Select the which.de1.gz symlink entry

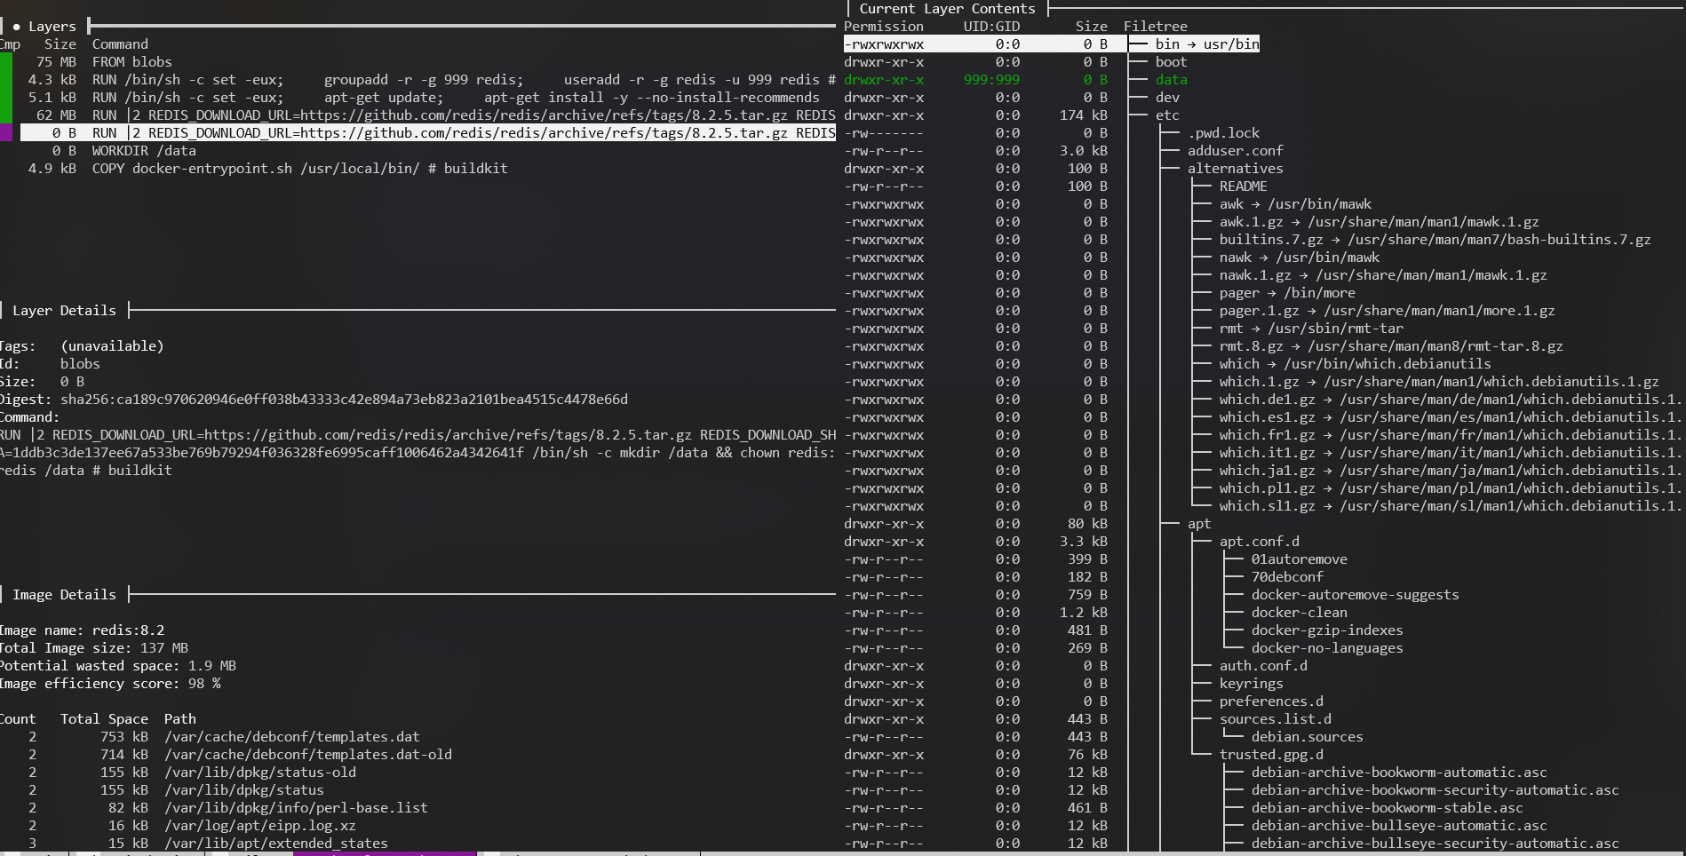click(x=1450, y=400)
